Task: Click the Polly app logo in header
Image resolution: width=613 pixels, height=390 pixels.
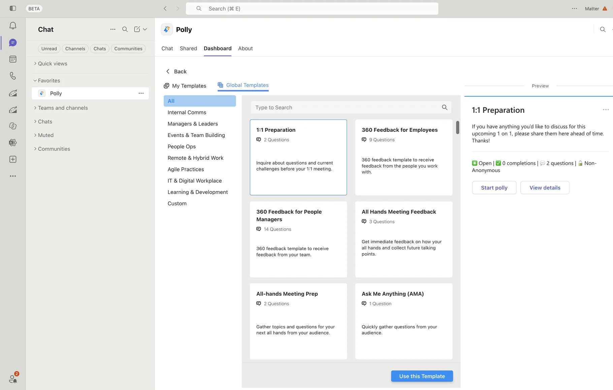Action: tap(167, 30)
